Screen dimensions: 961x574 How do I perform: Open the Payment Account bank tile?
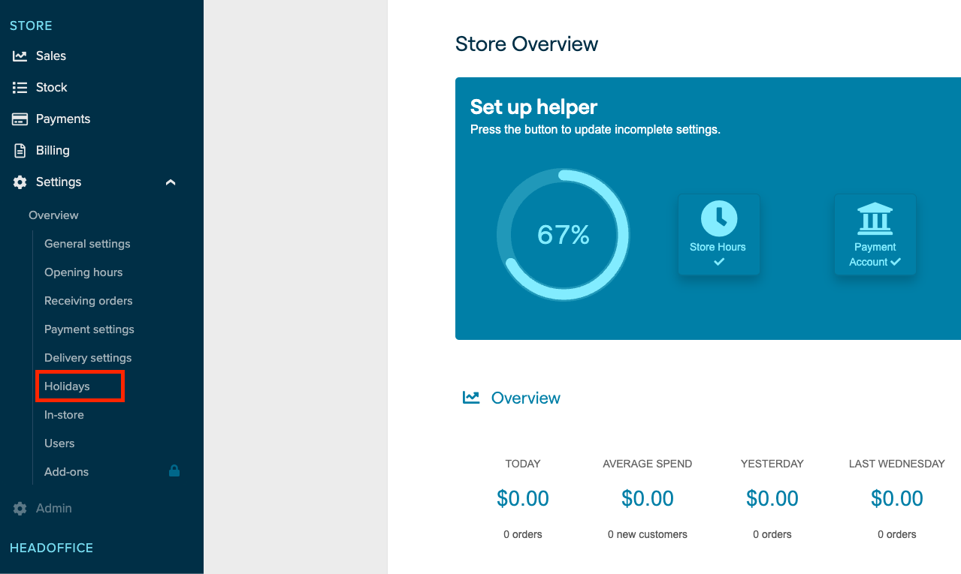(875, 218)
